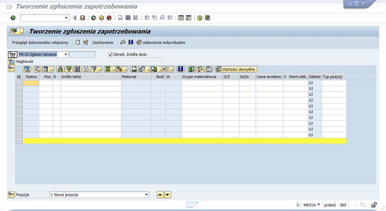Screen dimensions: 386x211
Task: Click the next item down arrow button
Action: coord(168,195)
